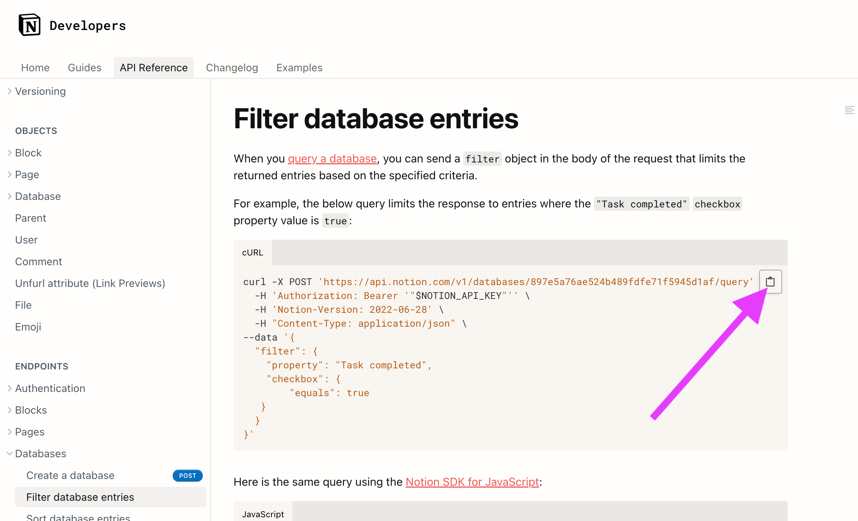
Task: Switch to the Changelog tab
Action: coord(232,68)
